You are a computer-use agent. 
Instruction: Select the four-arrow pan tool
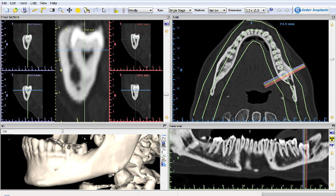(70, 10)
